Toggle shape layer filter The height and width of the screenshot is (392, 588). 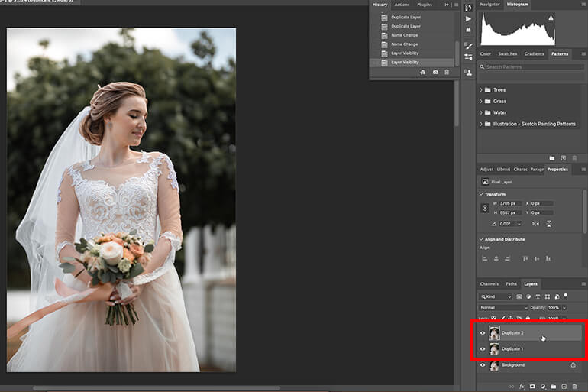point(548,296)
